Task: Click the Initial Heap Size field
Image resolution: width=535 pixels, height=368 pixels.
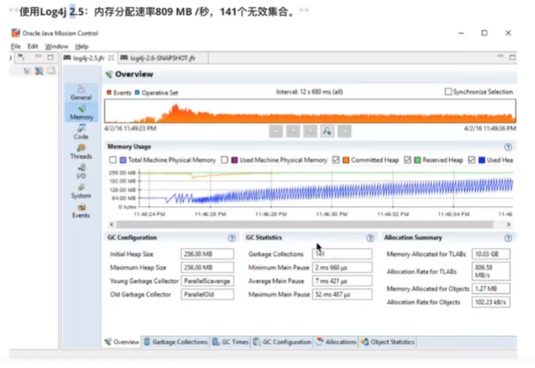Action: tap(208, 254)
